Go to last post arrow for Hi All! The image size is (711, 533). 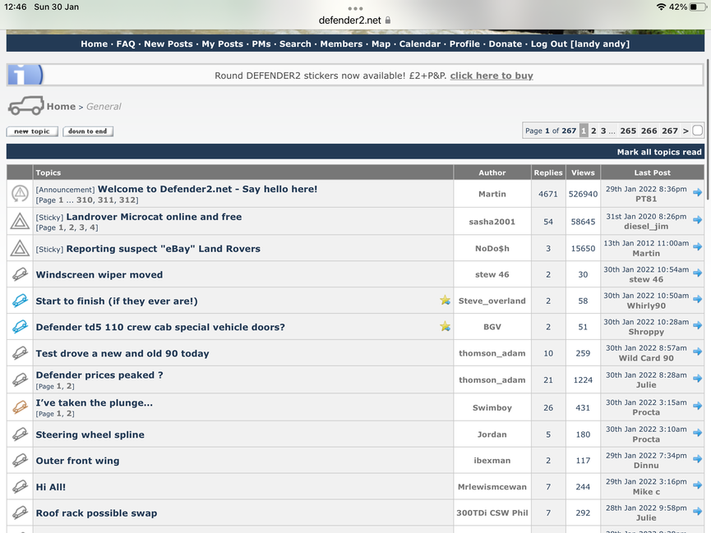pyautogui.click(x=697, y=485)
